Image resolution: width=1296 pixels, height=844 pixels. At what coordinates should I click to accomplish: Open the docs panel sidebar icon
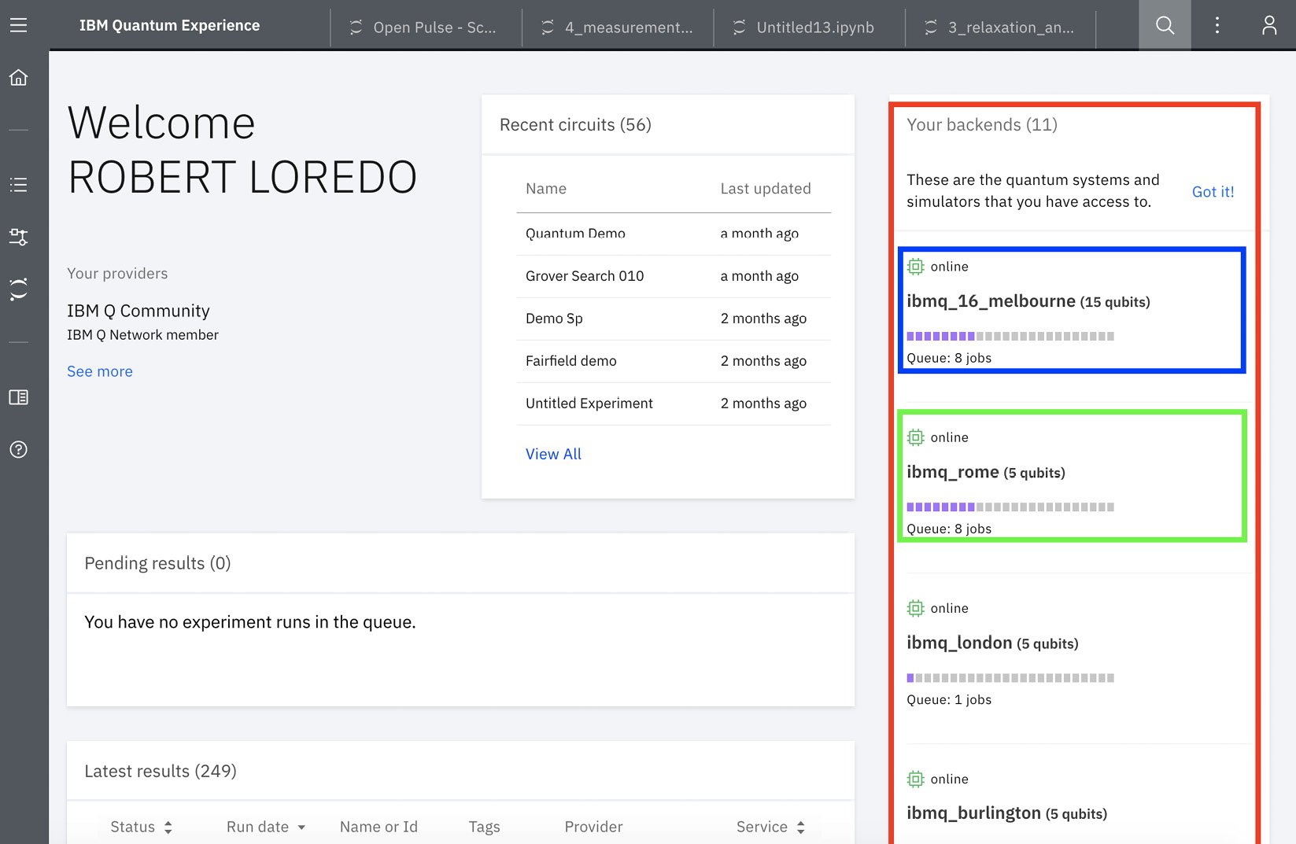coord(18,397)
